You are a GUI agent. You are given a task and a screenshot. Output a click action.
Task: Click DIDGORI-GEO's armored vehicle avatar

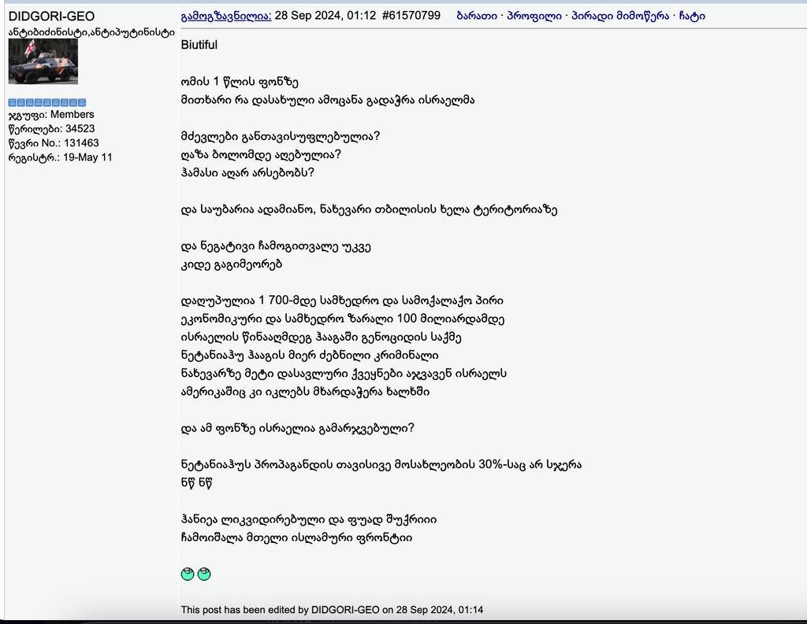tap(43, 61)
